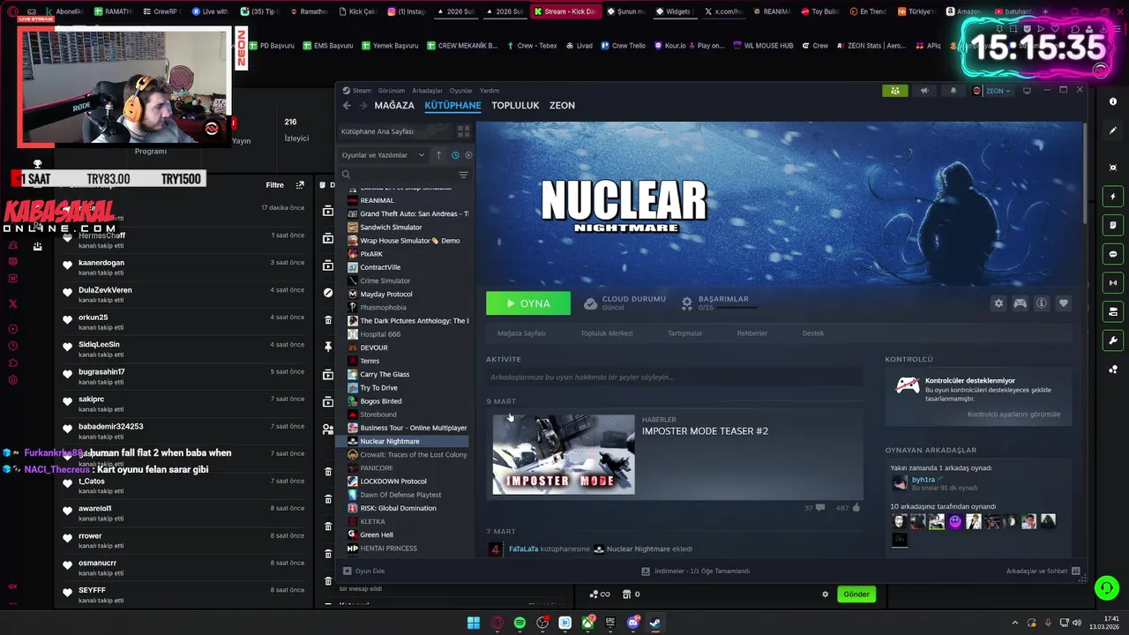Open IMPOSTER MODE TEASER #2 news title
The width and height of the screenshot is (1129, 635).
click(705, 431)
